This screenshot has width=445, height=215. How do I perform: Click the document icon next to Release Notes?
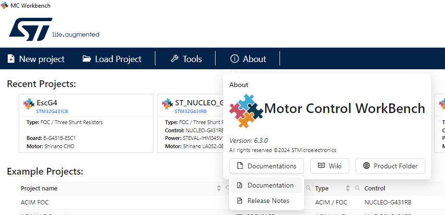tap(240, 201)
